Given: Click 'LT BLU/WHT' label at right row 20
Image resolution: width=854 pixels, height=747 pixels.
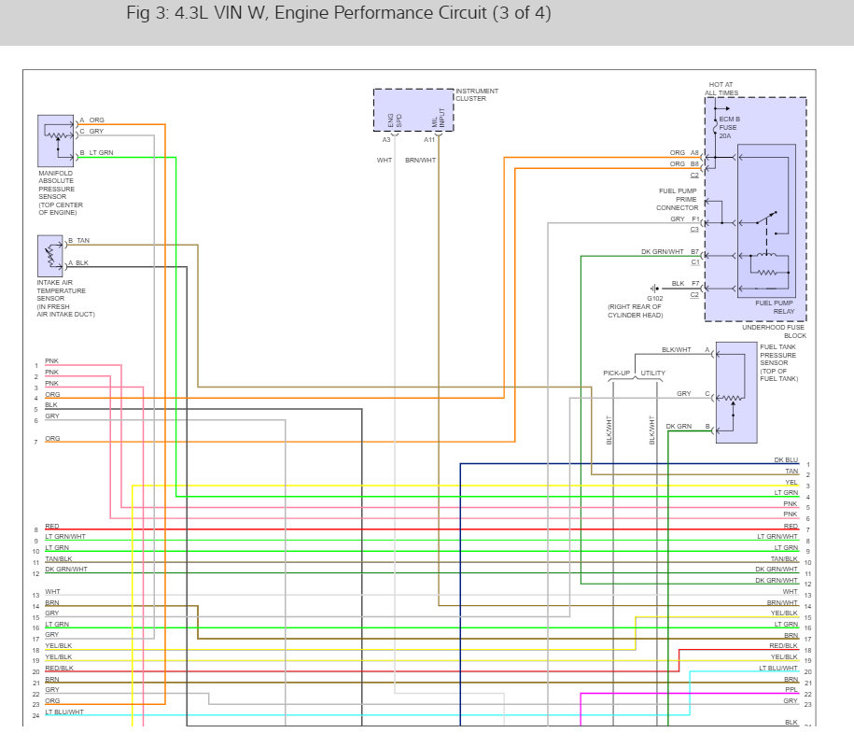Looking at the screenshot, I should 778,668.
